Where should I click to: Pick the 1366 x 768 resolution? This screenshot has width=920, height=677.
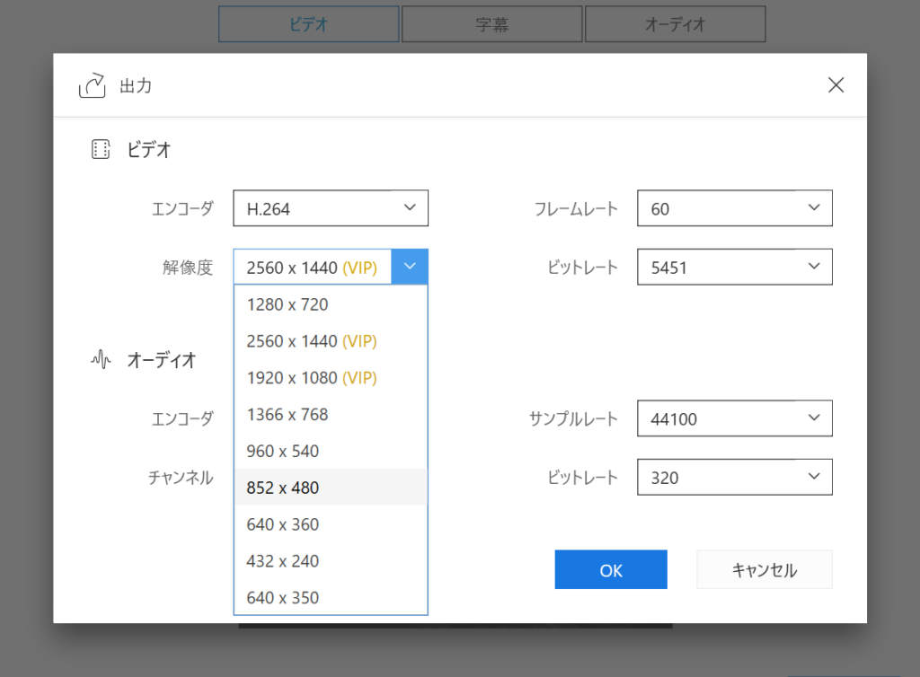coord(287,415)
